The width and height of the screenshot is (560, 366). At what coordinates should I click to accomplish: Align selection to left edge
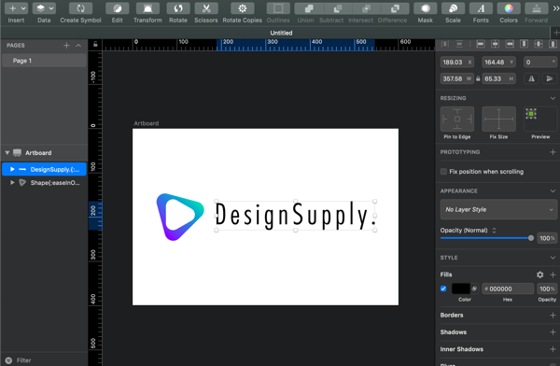click(481, 44)
